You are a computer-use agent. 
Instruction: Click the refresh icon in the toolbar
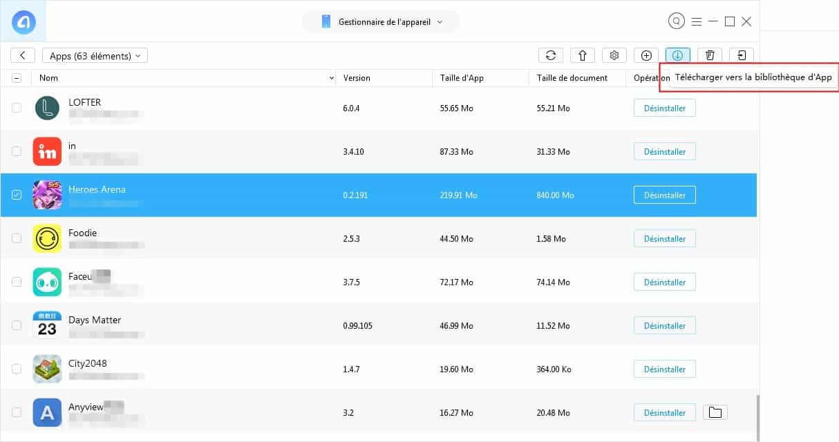(x=550, y=56)
